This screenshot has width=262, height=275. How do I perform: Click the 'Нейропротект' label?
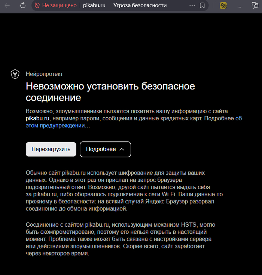44,74
